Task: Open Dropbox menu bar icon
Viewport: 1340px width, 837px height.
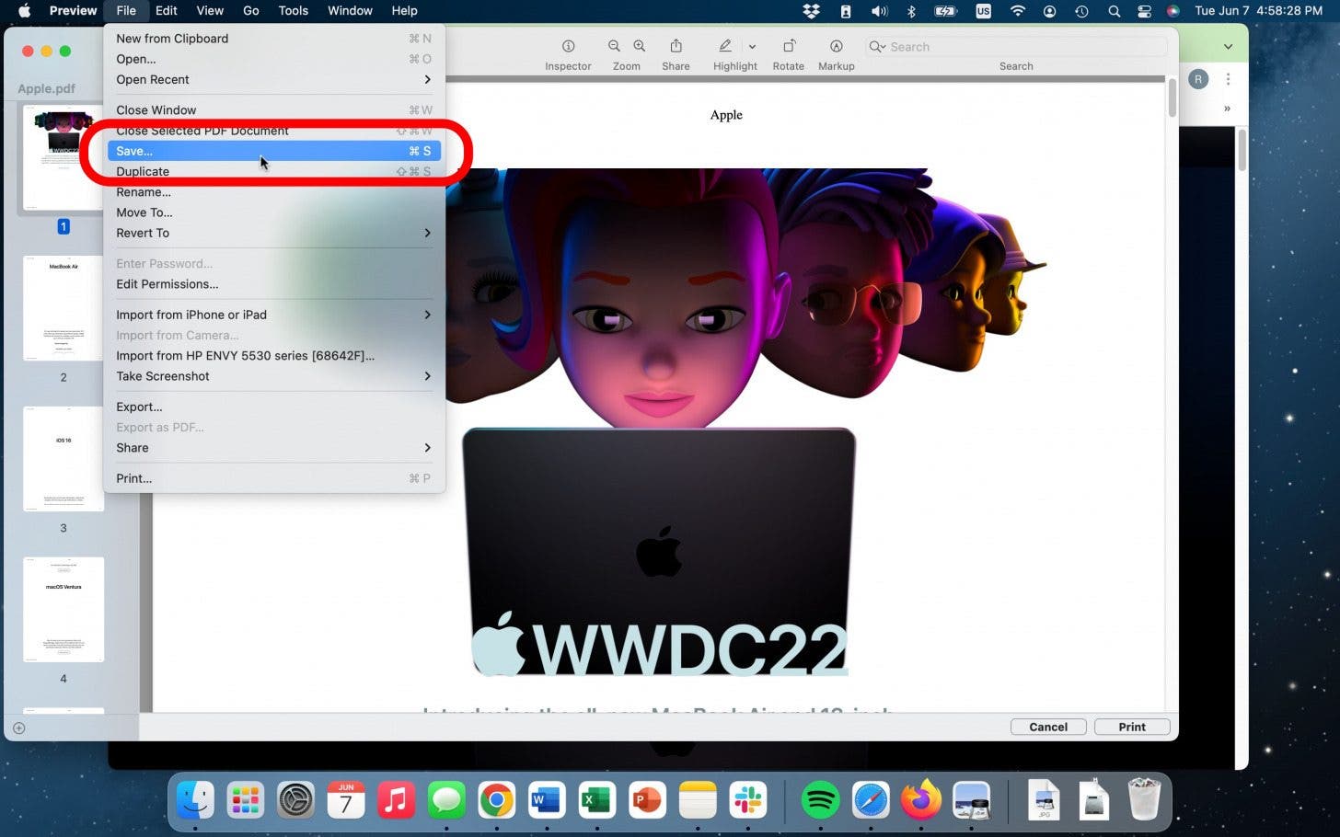Action: [811, 11]
